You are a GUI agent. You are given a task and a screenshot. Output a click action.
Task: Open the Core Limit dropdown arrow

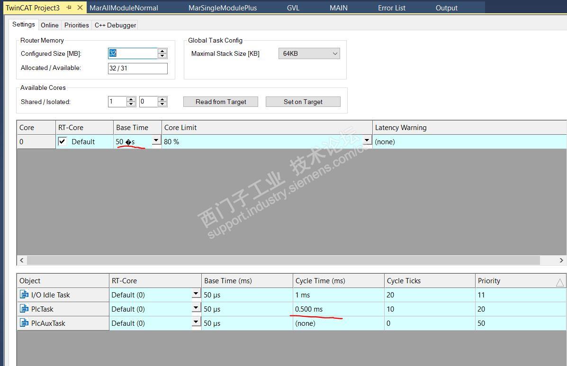(367, 140)
